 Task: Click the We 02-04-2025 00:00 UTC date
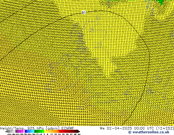pyautogui.click(x=127, y=128)
